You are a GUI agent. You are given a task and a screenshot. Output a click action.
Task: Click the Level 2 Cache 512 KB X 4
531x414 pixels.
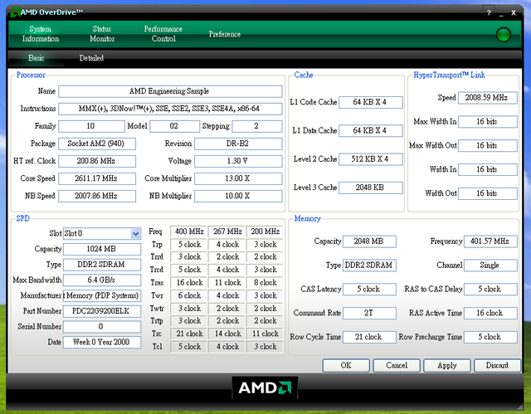(x=371, y=159)
